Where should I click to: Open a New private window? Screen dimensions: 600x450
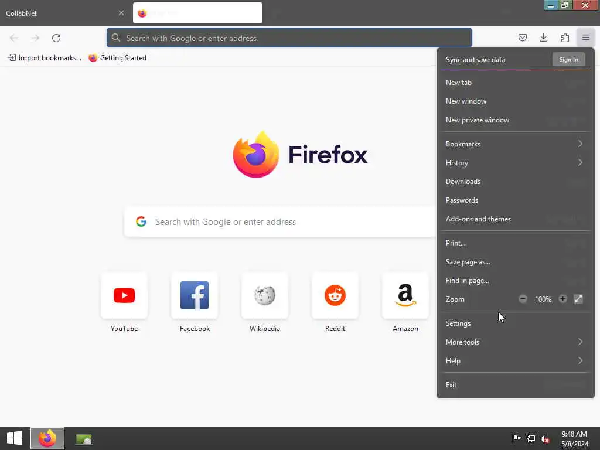point(516,120)
